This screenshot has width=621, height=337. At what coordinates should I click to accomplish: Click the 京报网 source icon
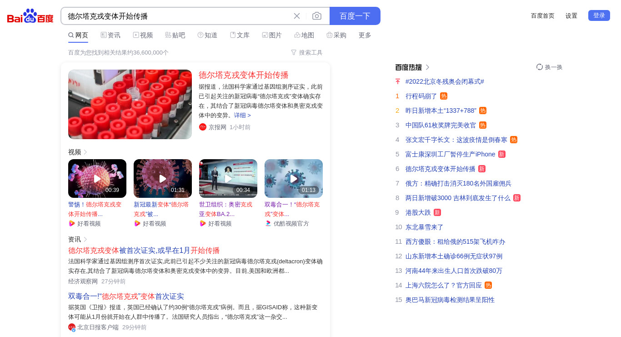(x=203, y=127)
